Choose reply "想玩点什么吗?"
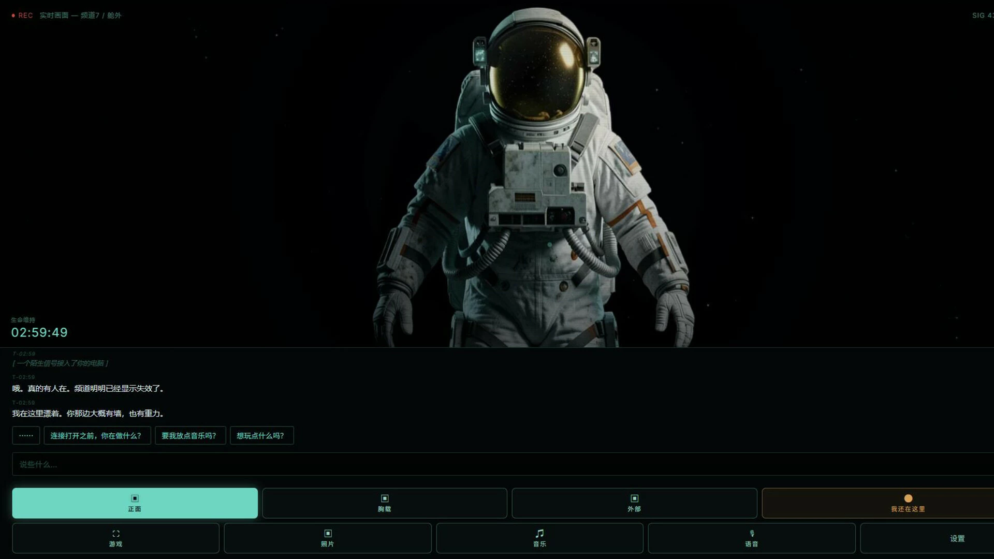 click(261, 435)
